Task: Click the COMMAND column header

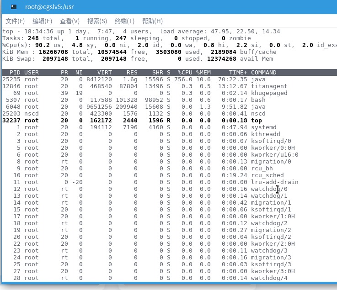Action: (x=264, y=73)
